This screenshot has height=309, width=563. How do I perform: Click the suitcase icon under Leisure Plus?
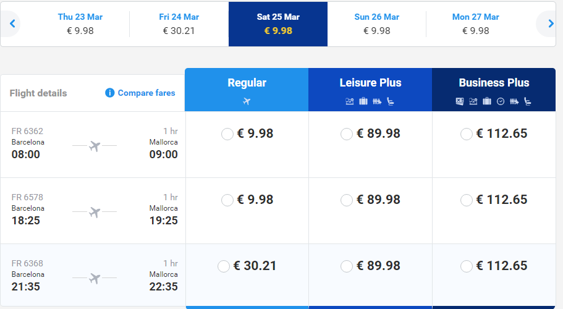click(x=363, y=101)
